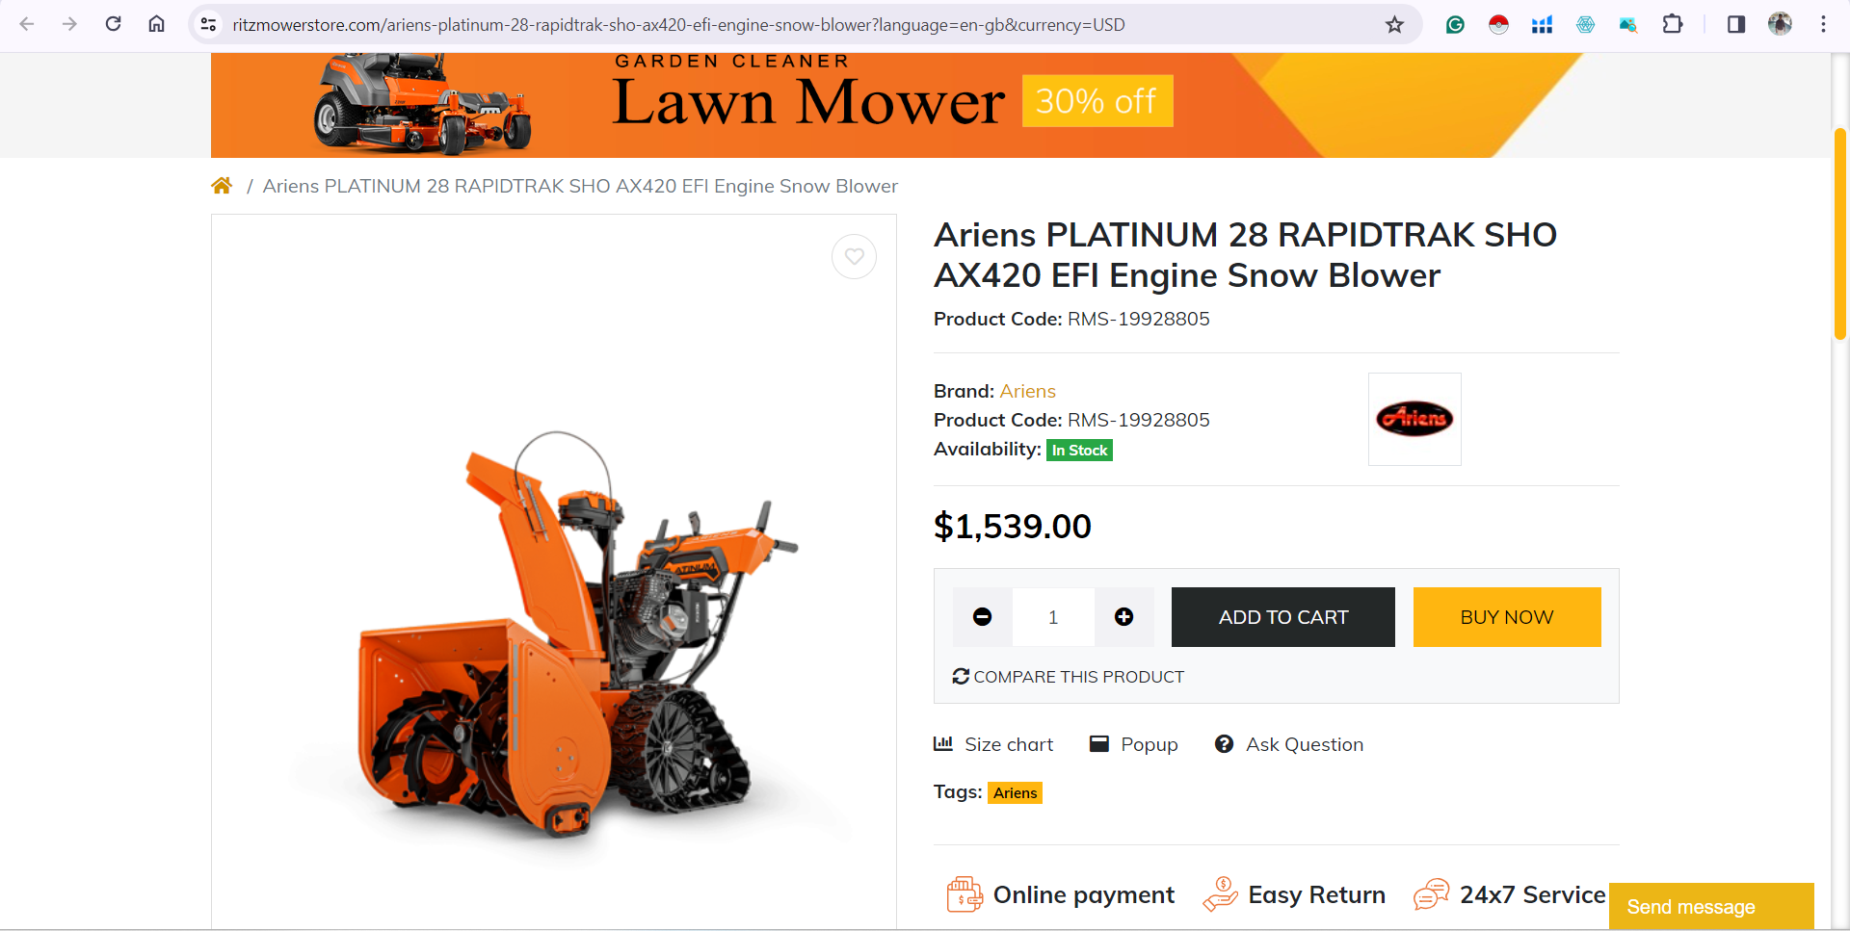Image resolution: width=1850 pixels, height=931 pixels.
Task: Click the home breadcrumb icon
Action: click(222, 186)
